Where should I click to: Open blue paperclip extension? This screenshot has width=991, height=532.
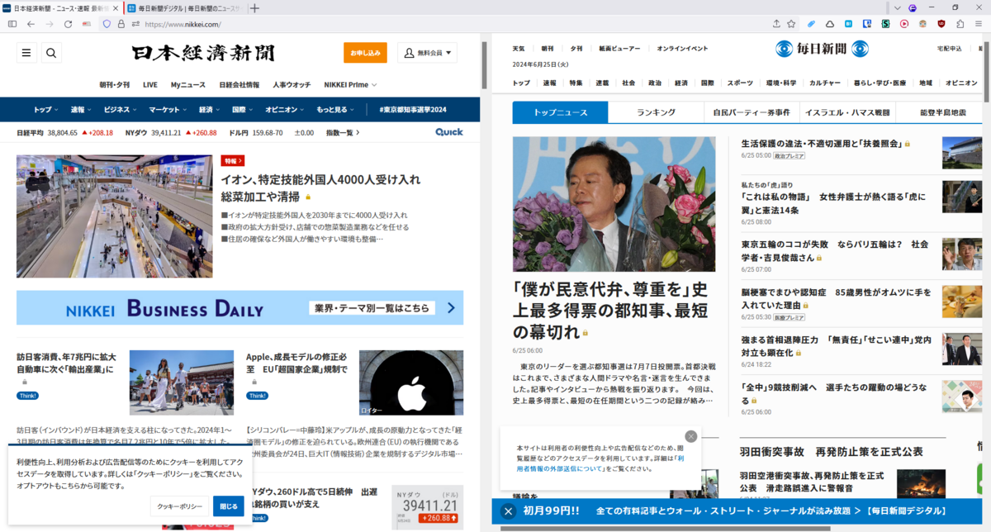(812, 24)
